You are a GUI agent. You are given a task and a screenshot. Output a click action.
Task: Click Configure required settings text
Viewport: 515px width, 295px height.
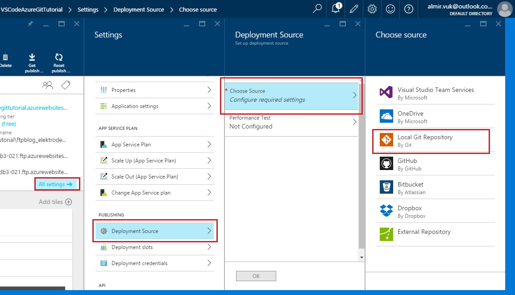(x=267, y=100)
